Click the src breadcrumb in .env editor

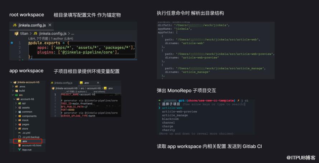[x=82, y=88]
